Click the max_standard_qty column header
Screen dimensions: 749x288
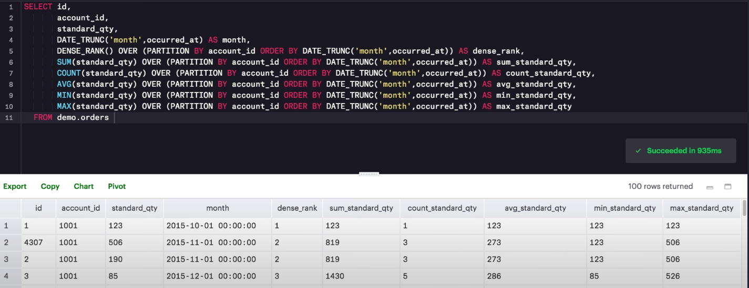(702, 208)
